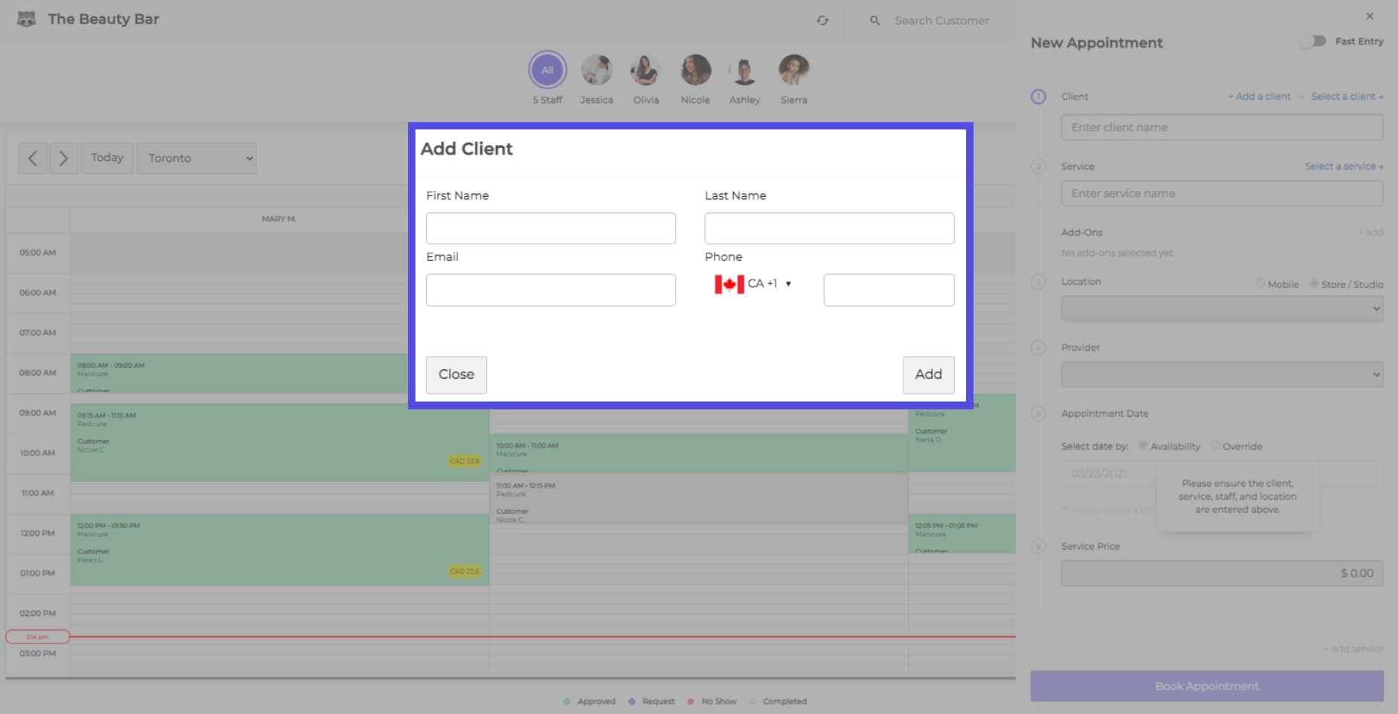Choose Nicole's staff photo
The height and width of the screenshot is (714, 1398).
[695, 71]
